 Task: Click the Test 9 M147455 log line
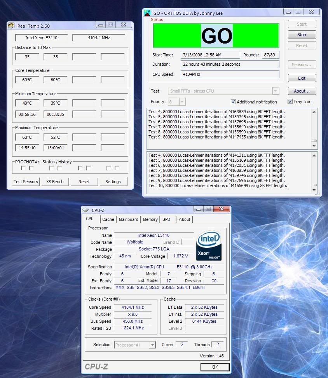coord(216,137)
